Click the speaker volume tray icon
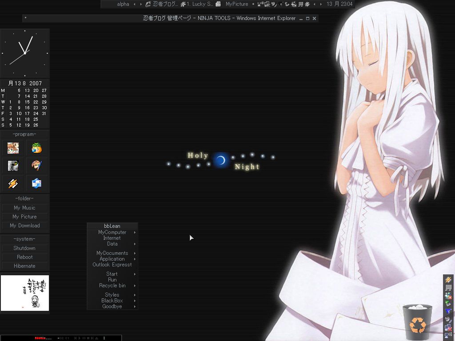 coord(448,319)
